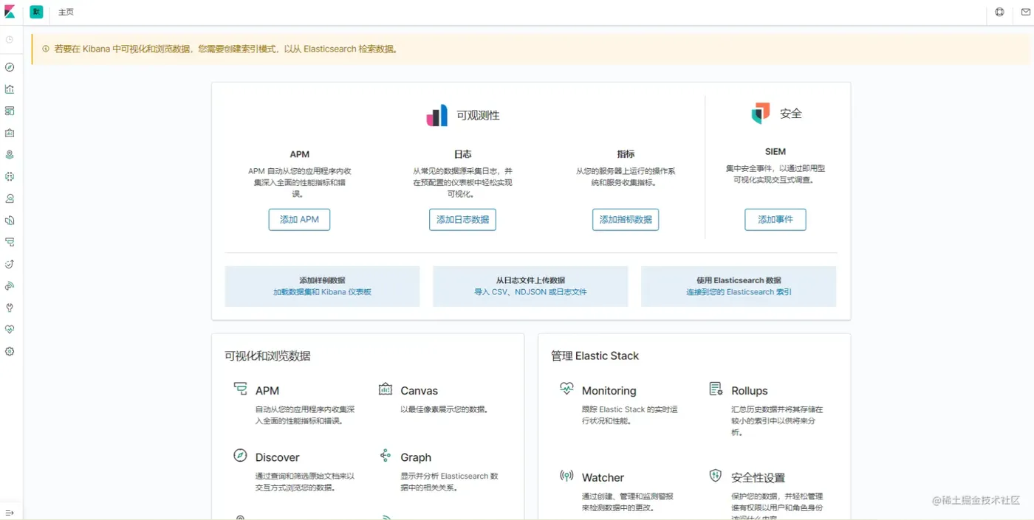Viewport: 1034px width, 520px height.
Task: Open the Maps app (location pin icon)
Action: coord(10,154)
